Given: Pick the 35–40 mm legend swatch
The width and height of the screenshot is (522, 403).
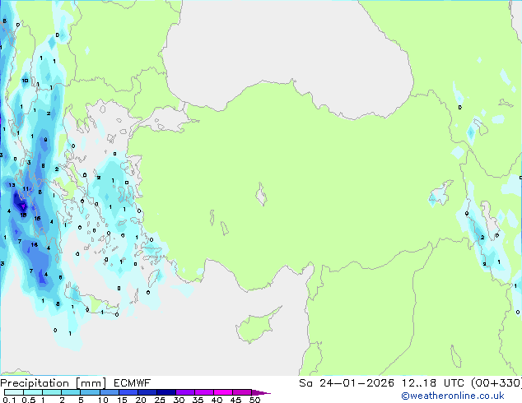Looking at the screenshot, I should (x=204, y=392).
